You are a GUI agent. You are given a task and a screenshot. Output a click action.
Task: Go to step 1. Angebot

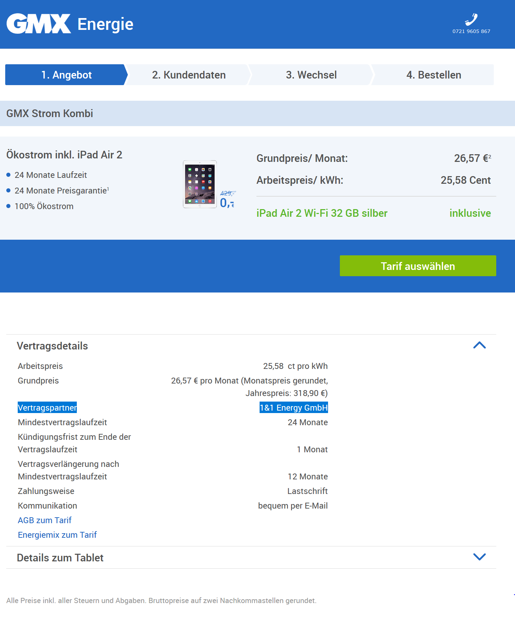(x=66, y=75)
